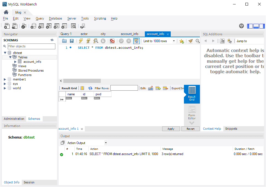Click the horizontal editor scrollbar thumb

(x=82, y=81)
